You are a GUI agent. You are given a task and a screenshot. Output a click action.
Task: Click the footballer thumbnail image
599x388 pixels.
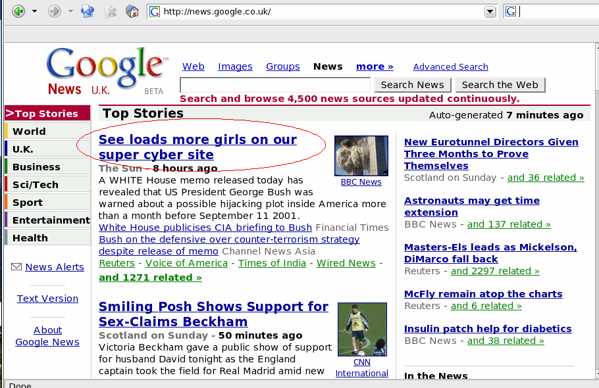click(x=363, y=329)
